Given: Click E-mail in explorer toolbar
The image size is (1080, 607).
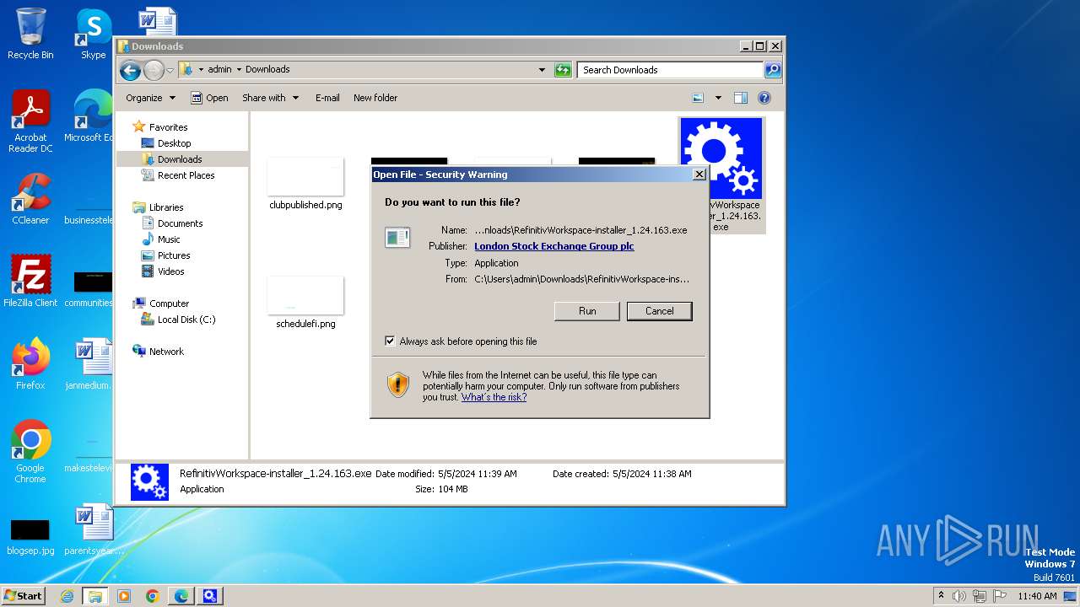Looking at the screenshot, I should click(x=327, y=98).
